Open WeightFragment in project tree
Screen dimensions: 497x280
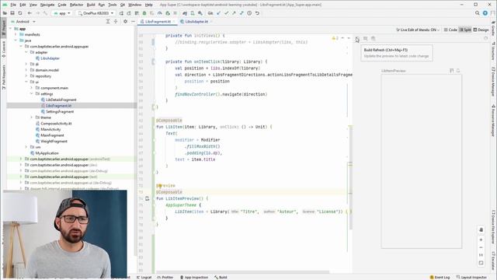pyautogui.click(x=54, y=141)
